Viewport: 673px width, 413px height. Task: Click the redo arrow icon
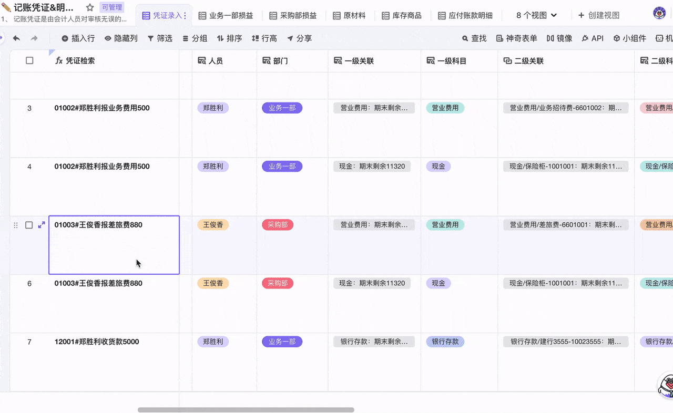click(x=34, y=38)
